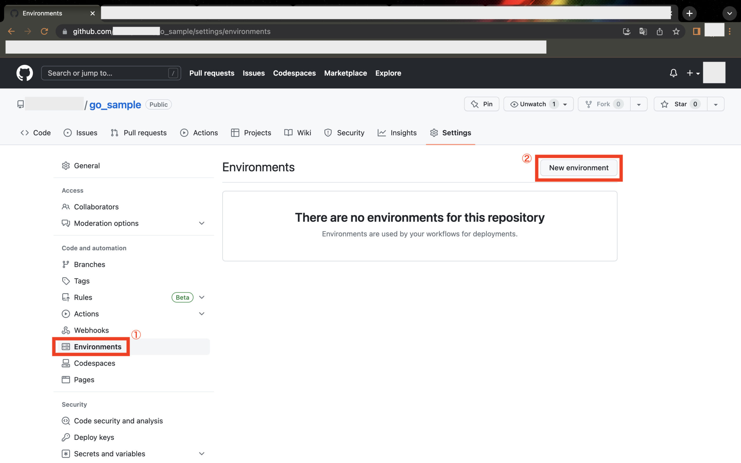Click the browser reload icon
This screenshot has width=741, height=463.
(x=44, y=31)
